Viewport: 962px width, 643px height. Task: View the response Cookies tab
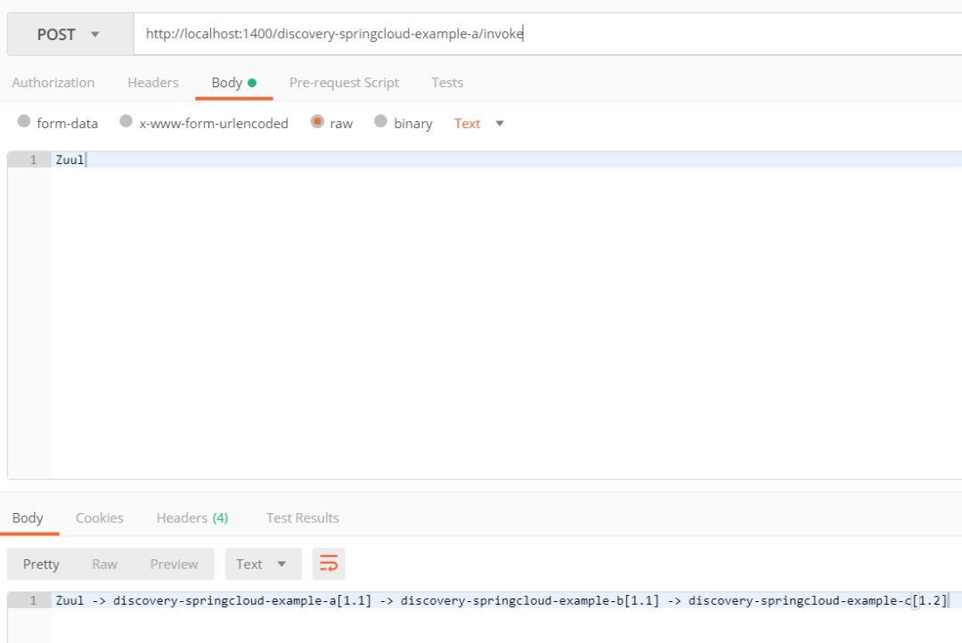pyautogui.click(x=99, y=517)
